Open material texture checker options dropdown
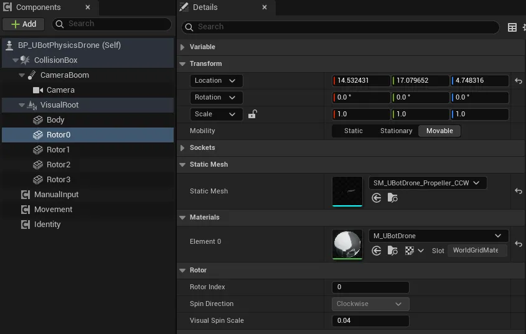 (415, 251)
